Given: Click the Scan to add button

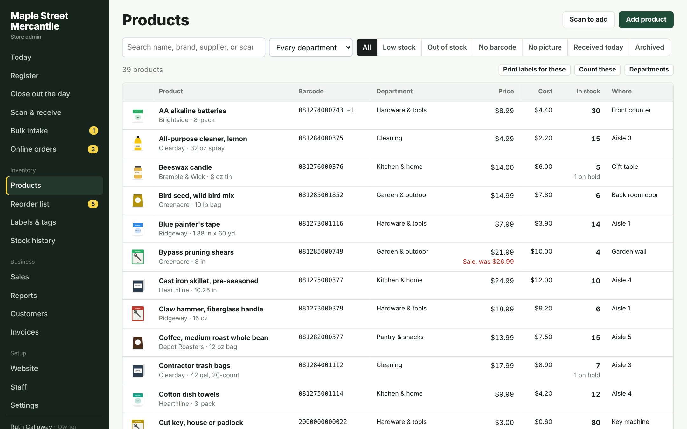Looking at the screenshot, I should (x=588, y=19).
